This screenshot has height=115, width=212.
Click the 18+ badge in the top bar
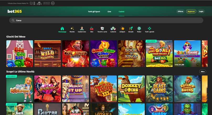pyautogui.click(x=53, y=3)
